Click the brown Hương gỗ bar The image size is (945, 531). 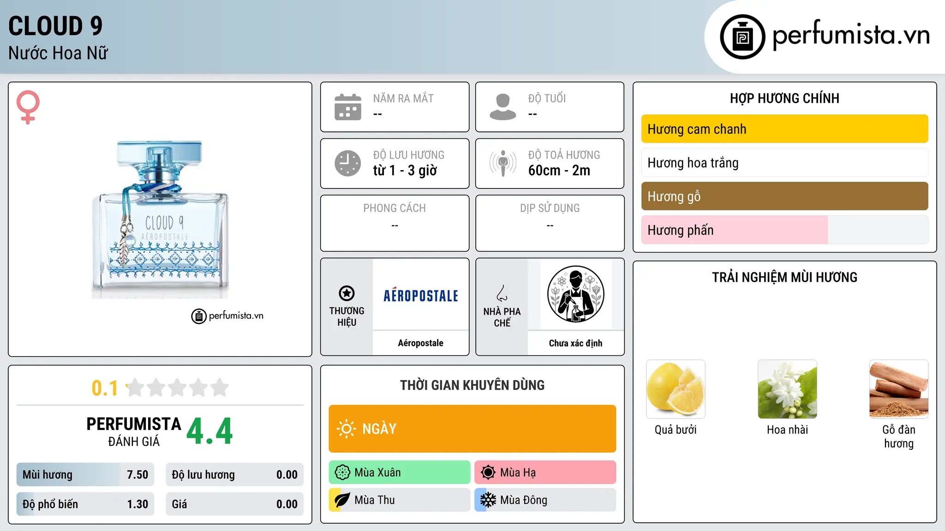(x=784, y=196)
